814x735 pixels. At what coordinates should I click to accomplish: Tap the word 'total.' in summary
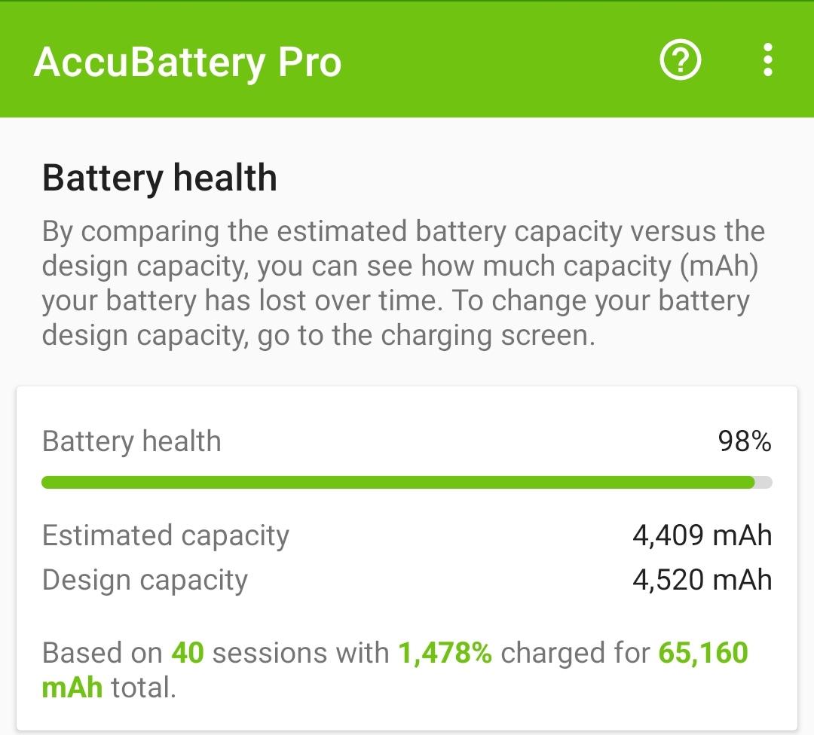[x=144, y=688]
